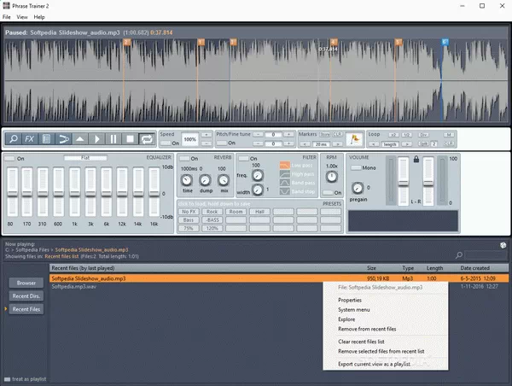
Task: Enable the Reverb On switch
Action: tap(183, 158)
